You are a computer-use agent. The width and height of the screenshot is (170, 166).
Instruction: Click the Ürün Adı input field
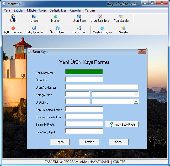84,79
